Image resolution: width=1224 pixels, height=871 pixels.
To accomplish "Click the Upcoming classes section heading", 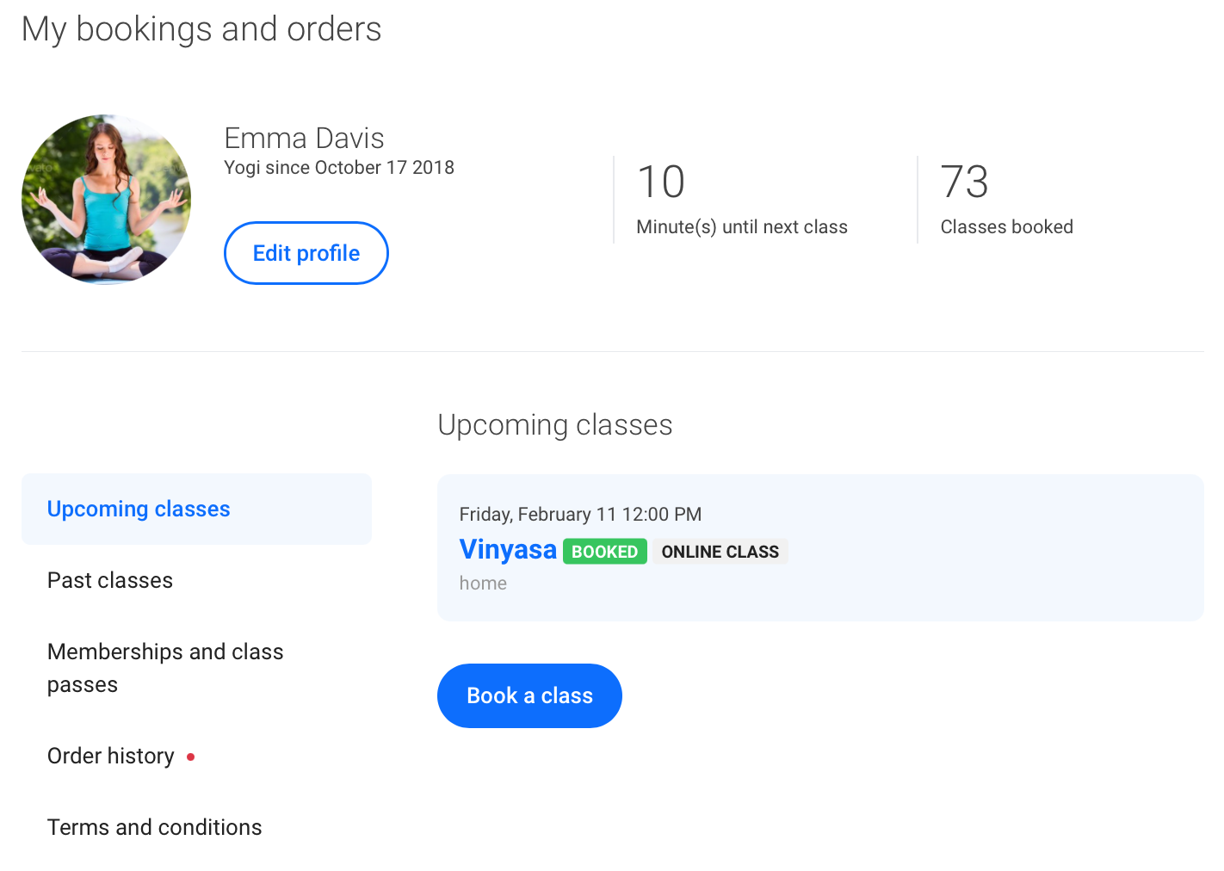I will 555,425.
